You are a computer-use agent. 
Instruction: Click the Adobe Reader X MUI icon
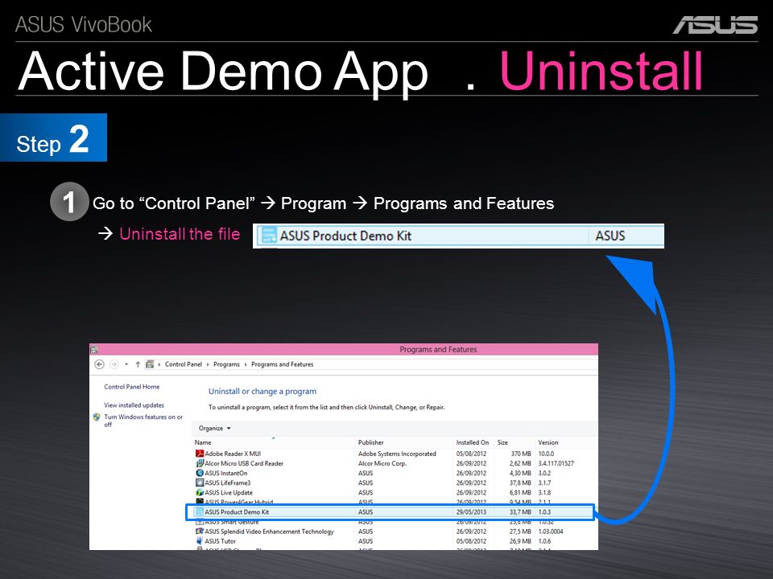(x=199, y=454)
